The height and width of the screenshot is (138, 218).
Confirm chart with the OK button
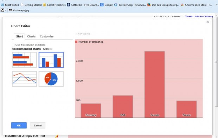point(19,125)
